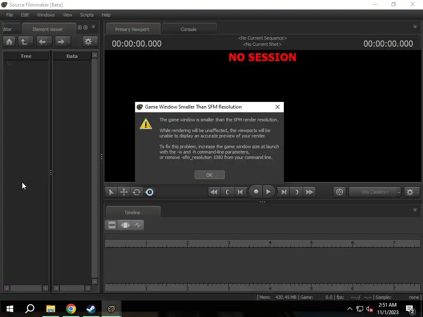Click OK in the warning dialog
423x317 pixels.
pos(209,175)
